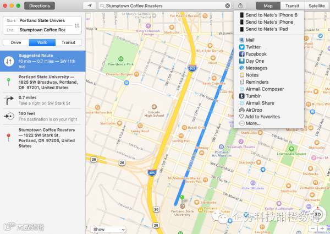Zoom out with minus button

[x=313, y=228]
